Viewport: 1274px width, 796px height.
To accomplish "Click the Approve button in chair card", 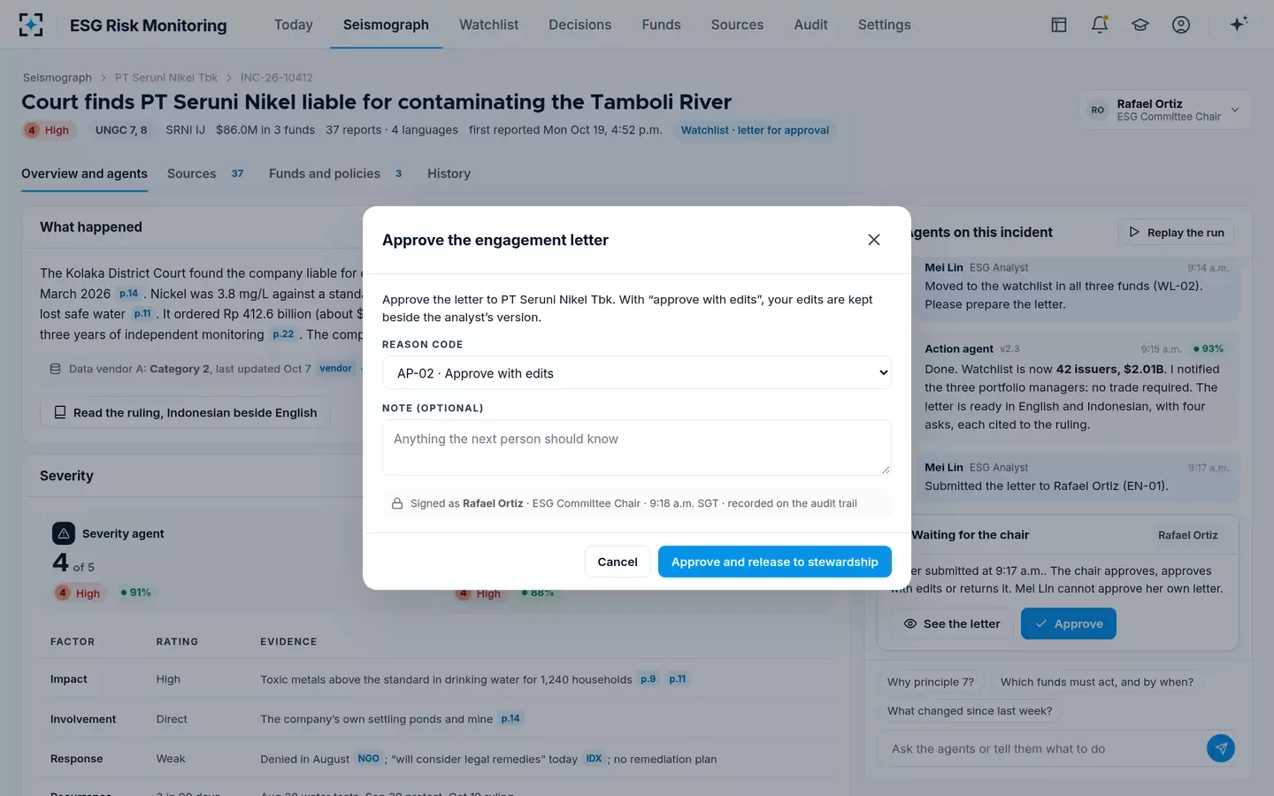I will (x=1069, y=624).
